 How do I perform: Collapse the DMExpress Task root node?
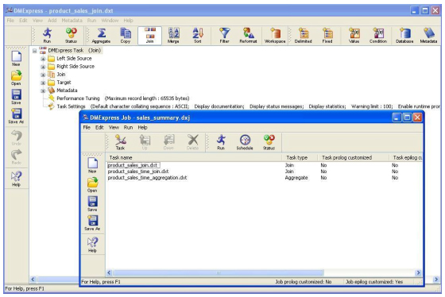35,51
